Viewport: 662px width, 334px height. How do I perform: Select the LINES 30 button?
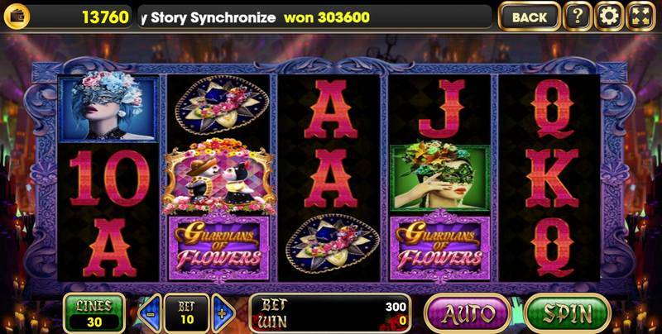[94, 313]
